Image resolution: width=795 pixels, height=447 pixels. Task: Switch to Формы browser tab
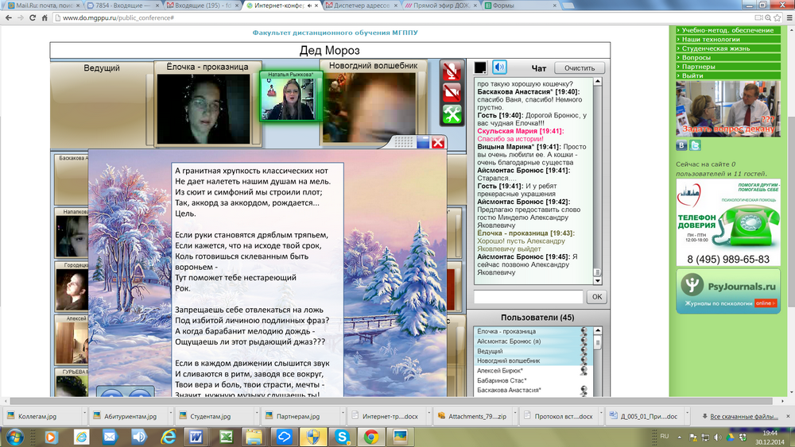(520, 5)
